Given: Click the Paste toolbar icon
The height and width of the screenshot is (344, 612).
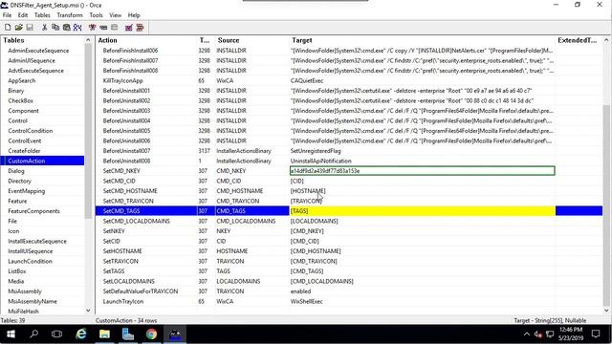Looking at the screenshot, I should point(66,28).
